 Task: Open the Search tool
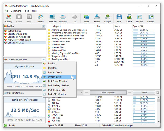97,18
